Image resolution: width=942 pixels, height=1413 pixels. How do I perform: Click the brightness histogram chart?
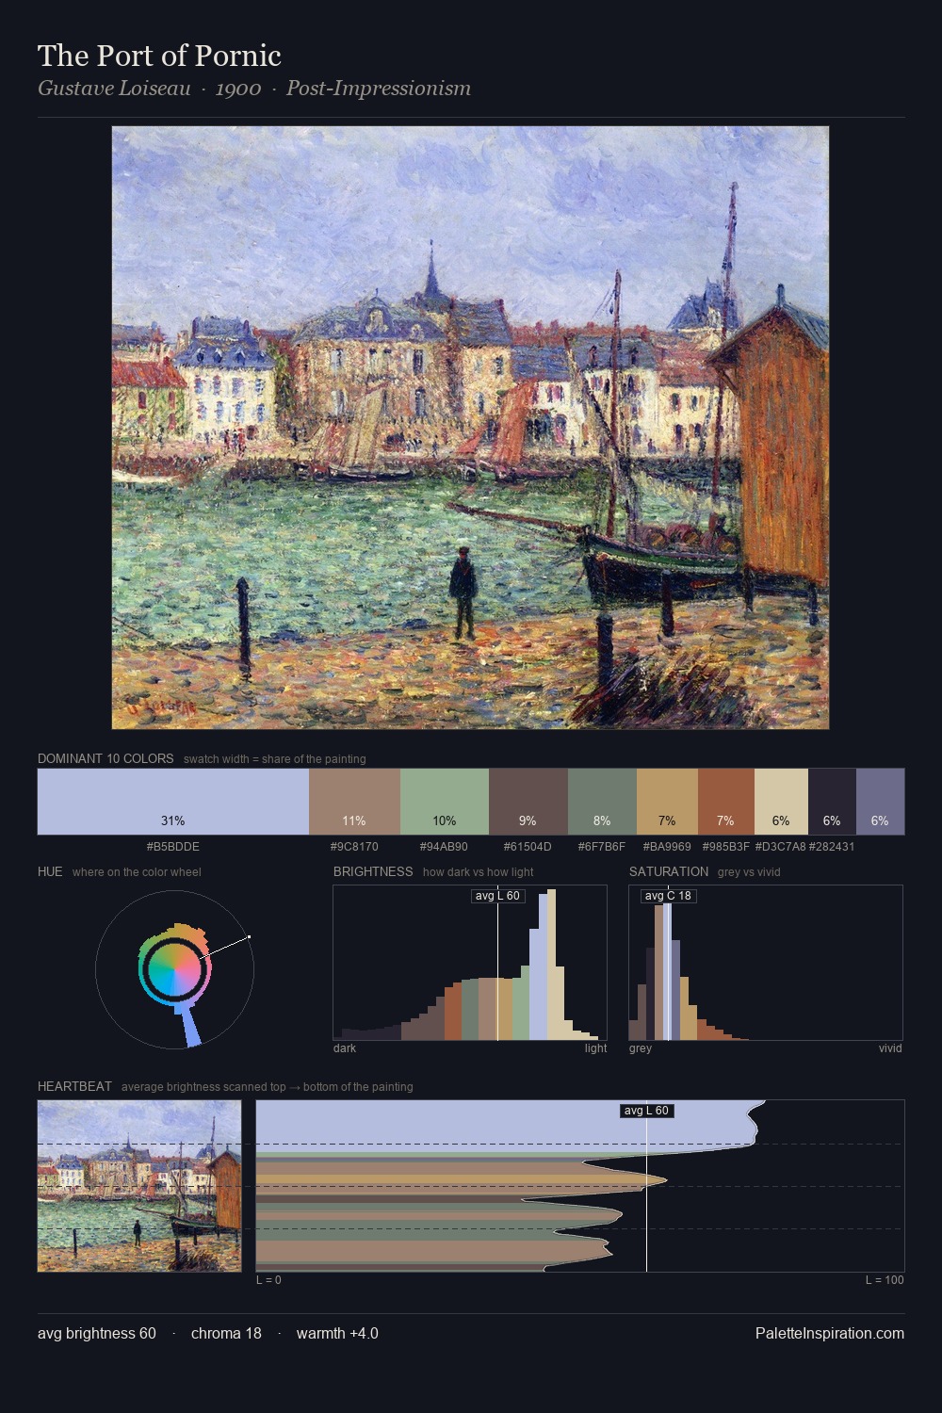point(470,963)
